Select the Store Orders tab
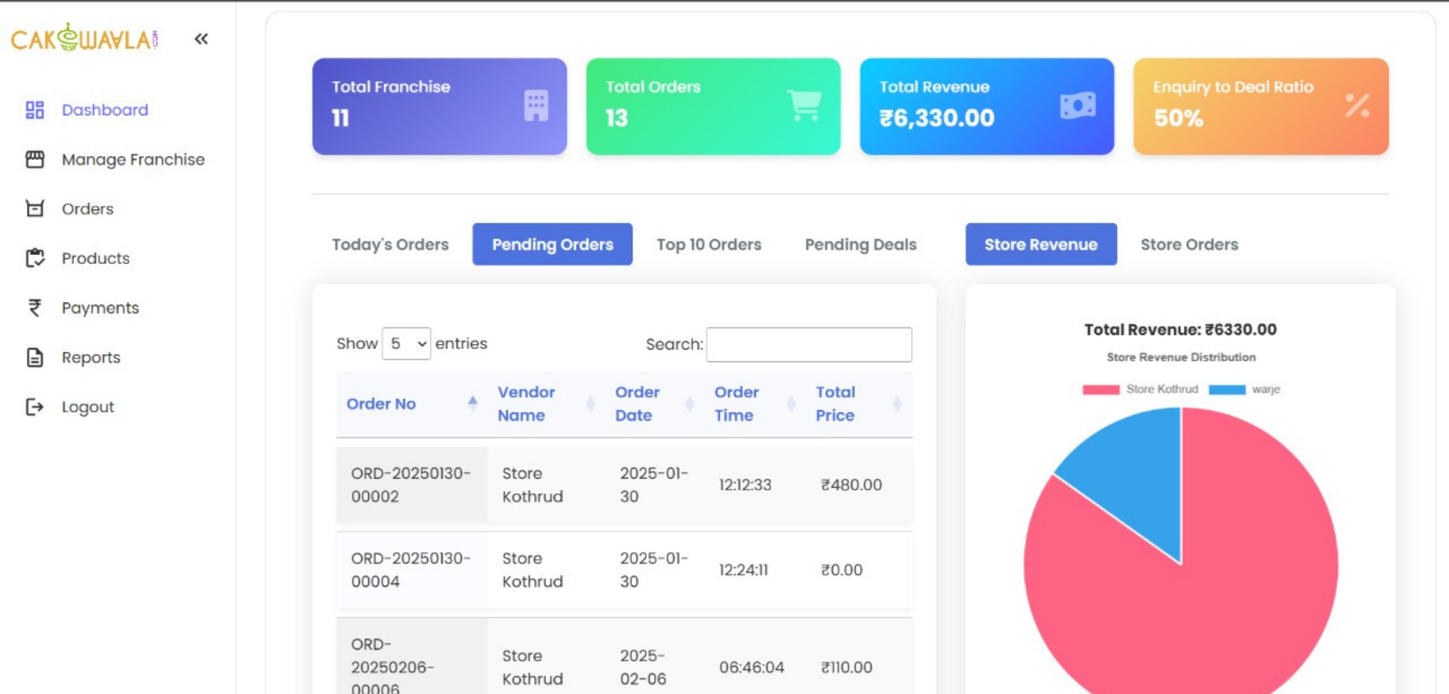This screenshot has width=1449, height=694. (1189, 244)
